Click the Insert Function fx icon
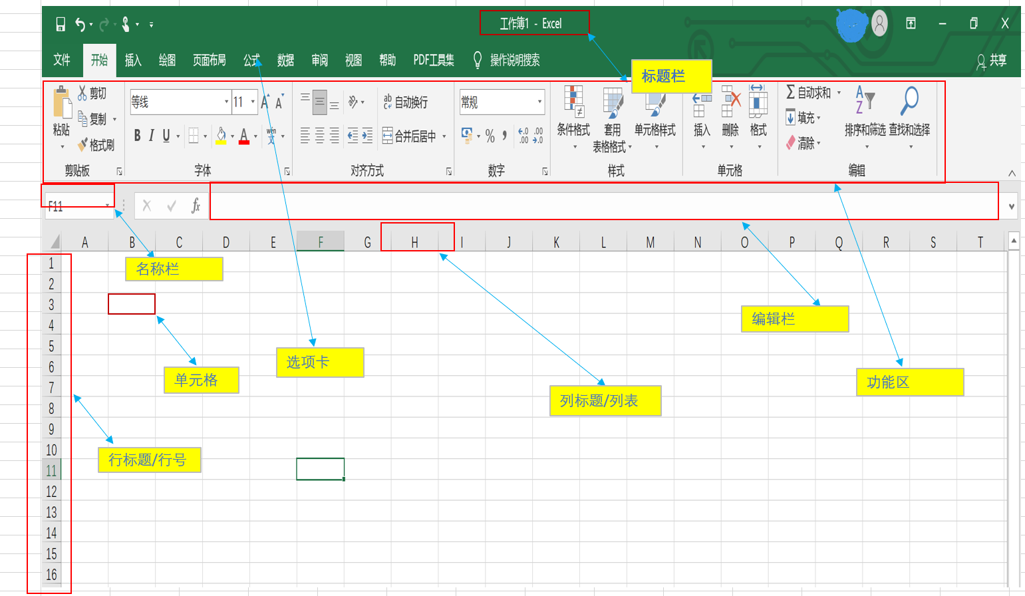This screenshot has height=596, width=1025. pyautogui.click(x=196, y=206)
